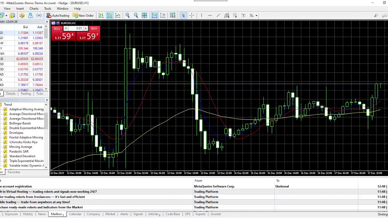Tile chart windows with grid icon
This screenshot has width=388, height=218.
(x=145, y=15)
